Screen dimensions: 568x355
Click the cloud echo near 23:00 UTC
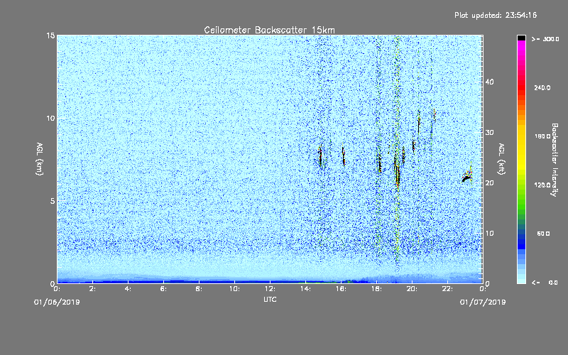point(466,177)
